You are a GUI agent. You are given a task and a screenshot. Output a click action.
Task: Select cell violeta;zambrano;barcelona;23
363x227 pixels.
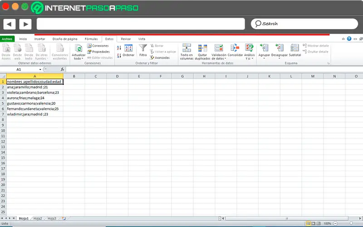pos(35,93)
